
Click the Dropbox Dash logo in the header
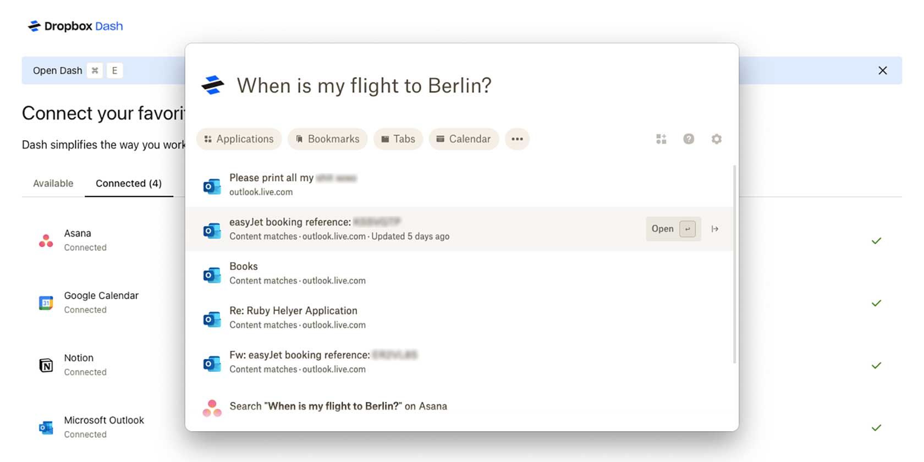[75, 26]
